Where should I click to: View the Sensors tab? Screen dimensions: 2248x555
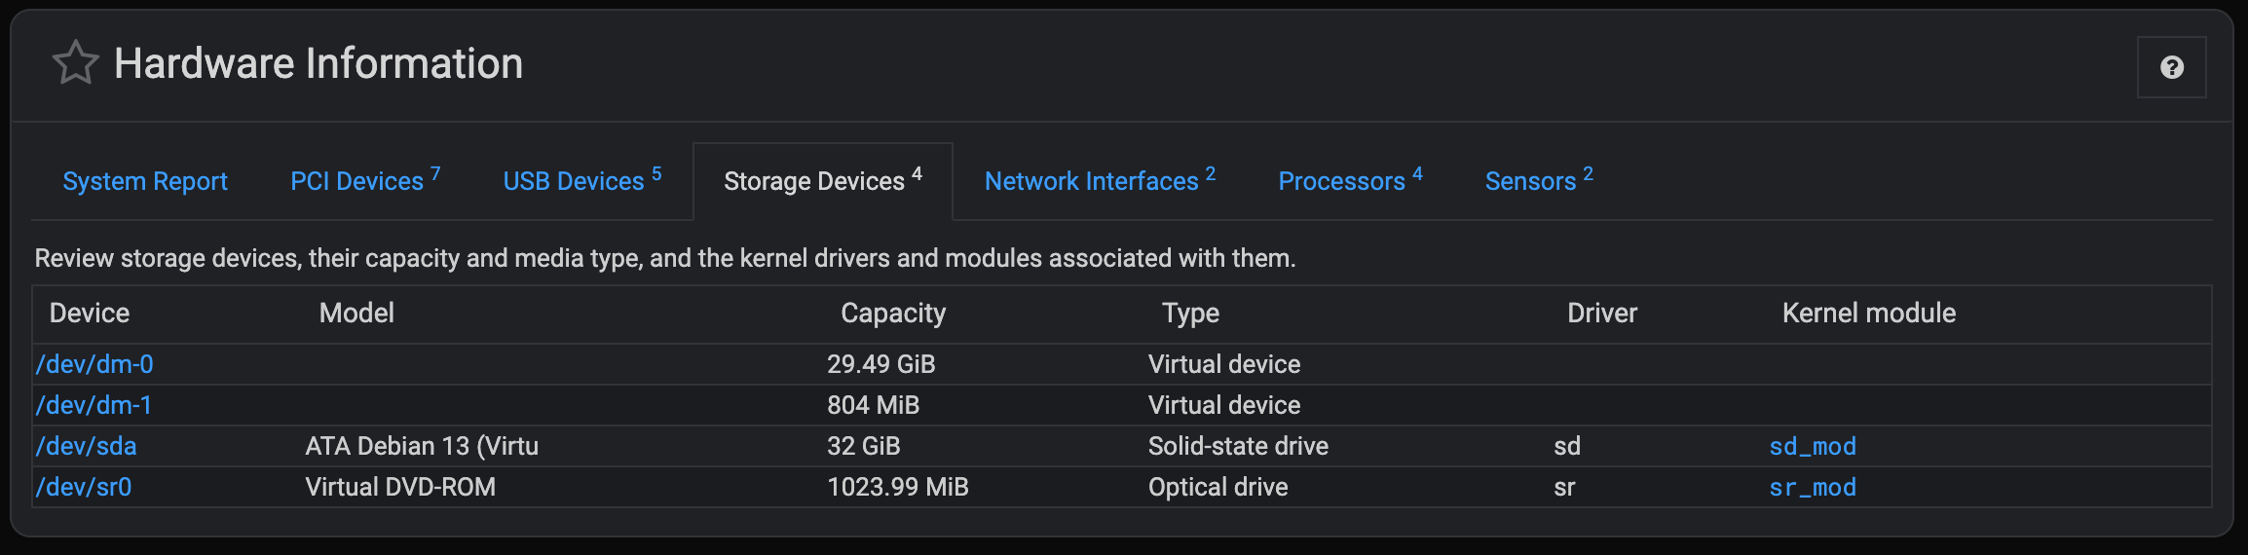click(1539, 181)
